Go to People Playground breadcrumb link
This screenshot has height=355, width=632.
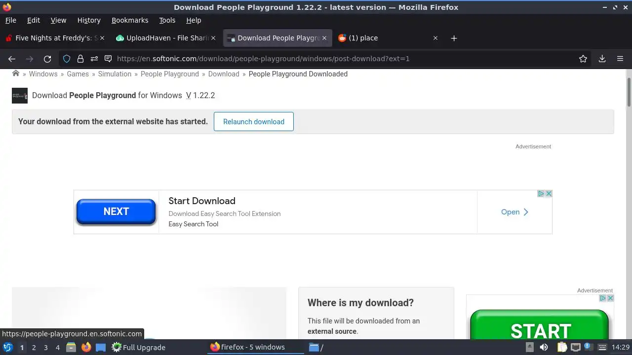[170, 74]
